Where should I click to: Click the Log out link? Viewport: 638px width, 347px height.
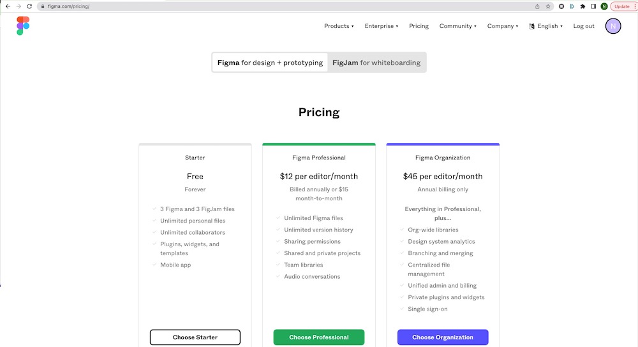coord(583,26)
